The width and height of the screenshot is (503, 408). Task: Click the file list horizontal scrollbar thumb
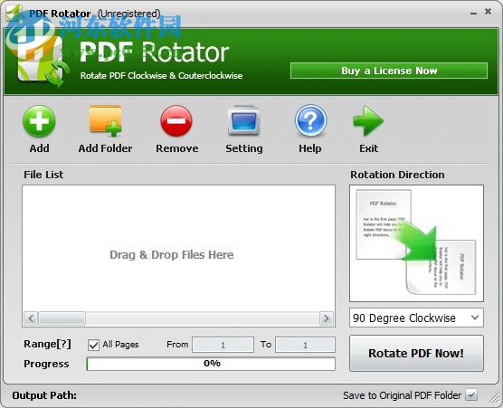62,318
